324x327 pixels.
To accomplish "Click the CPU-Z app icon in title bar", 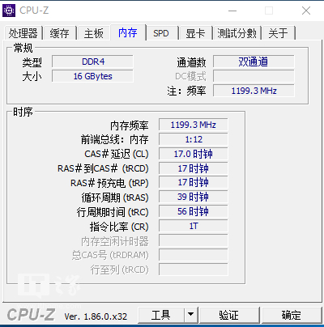I will pos(9,11).
